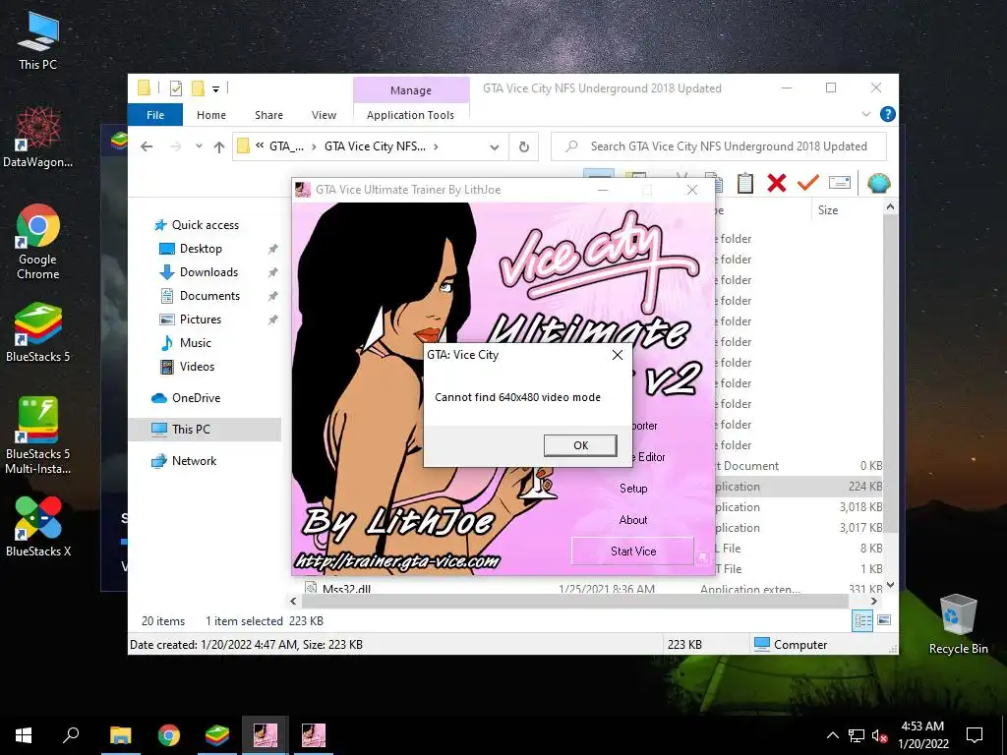Image resolution: width=1007 pixels, height=755 pixels.
Task: Click the vertical scrollbar down arrow
Action: click(x=890, y=585)
